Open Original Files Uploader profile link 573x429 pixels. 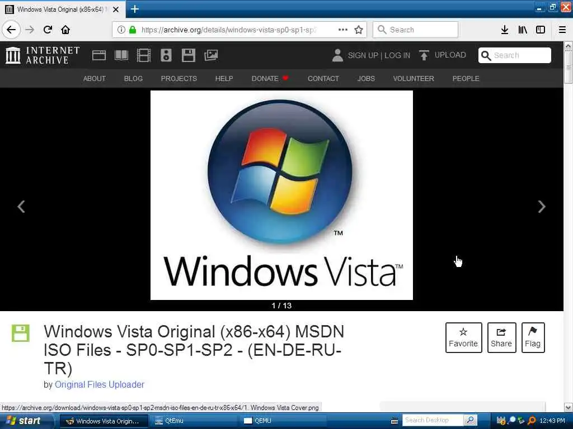pos(100,384)
